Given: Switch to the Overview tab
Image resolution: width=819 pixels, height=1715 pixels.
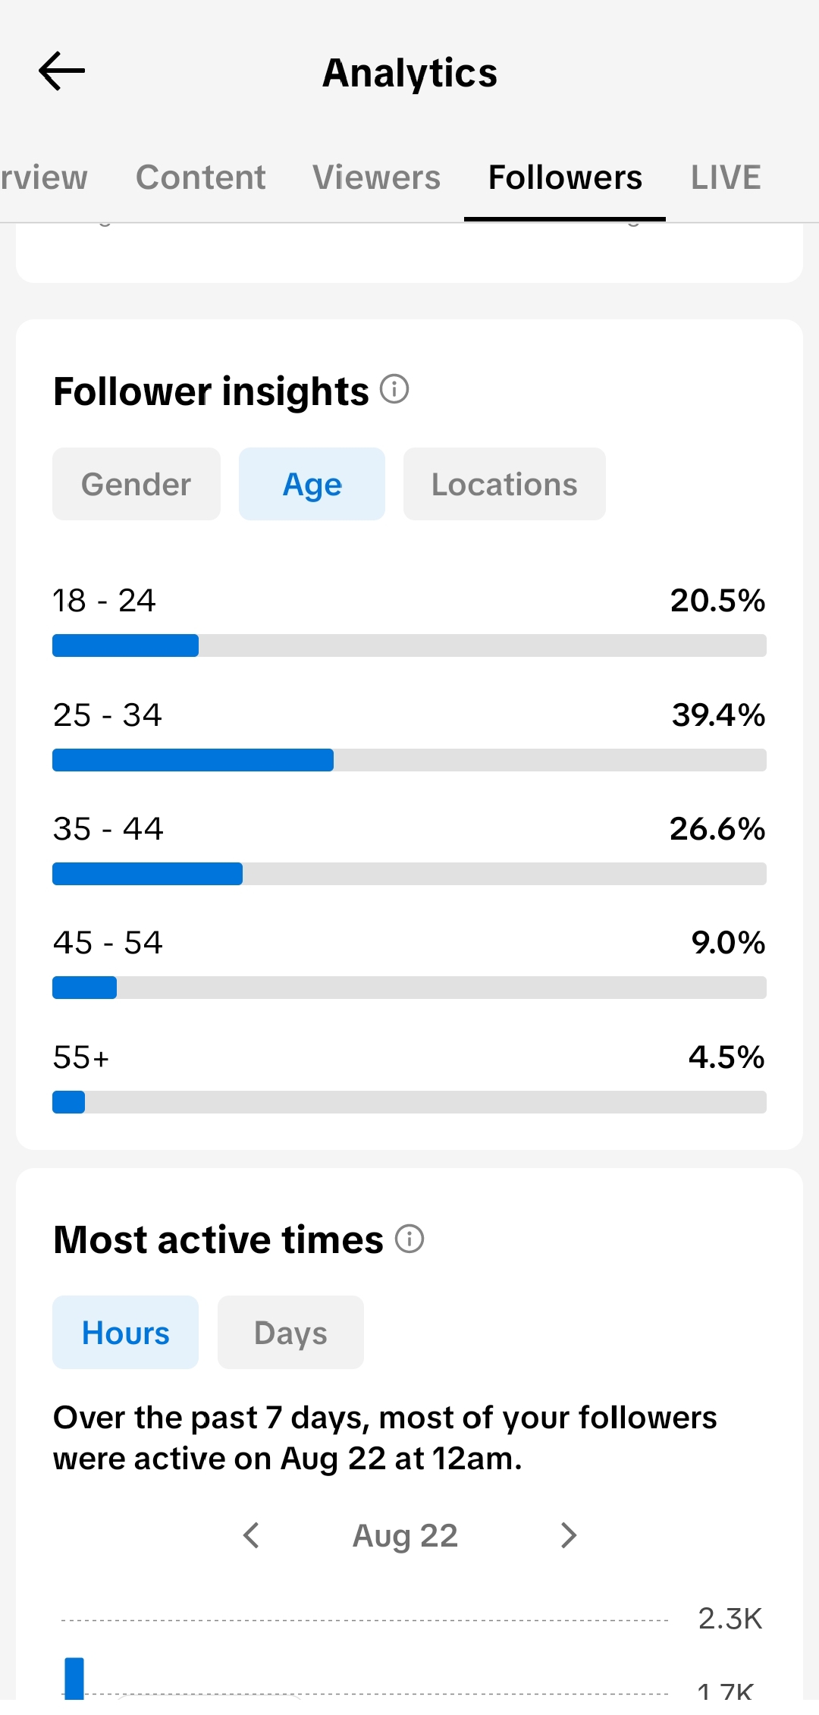Looking at the screenshot, I should click(43, 177).
